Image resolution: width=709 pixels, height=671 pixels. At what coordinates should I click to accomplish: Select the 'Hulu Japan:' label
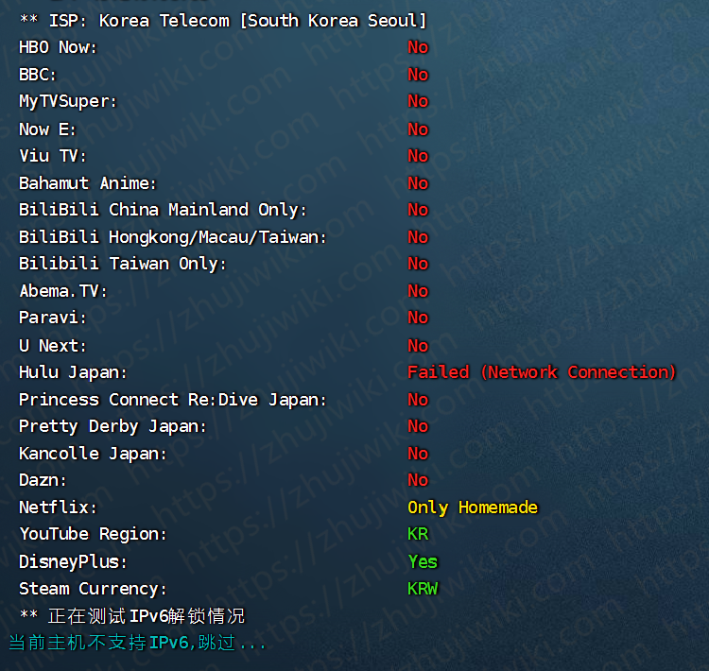pos(73,372)
